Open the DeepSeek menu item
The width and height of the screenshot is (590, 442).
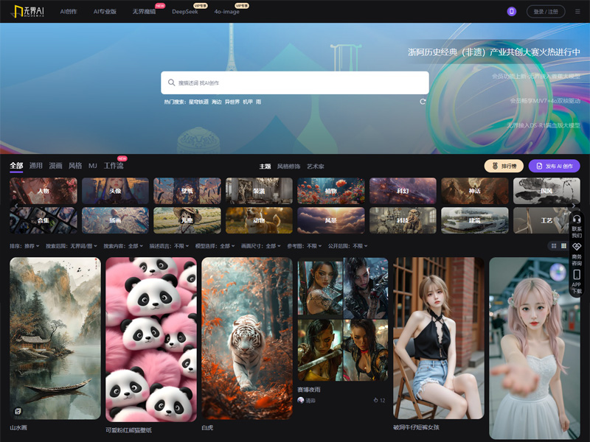click(184, 12)
